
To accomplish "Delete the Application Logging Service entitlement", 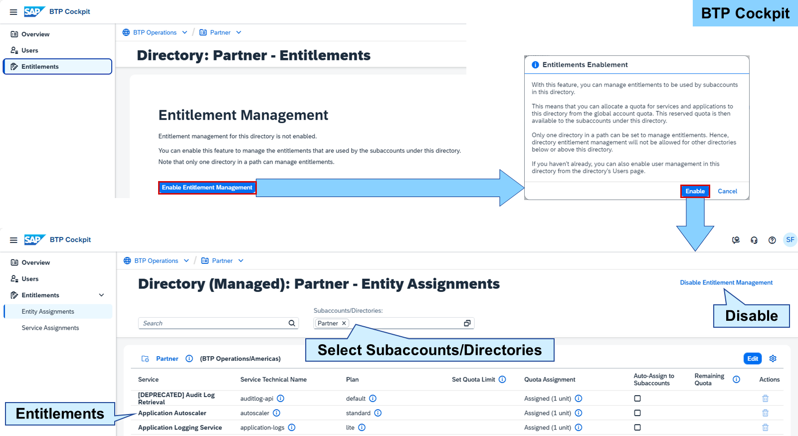I will click(765, 428).
